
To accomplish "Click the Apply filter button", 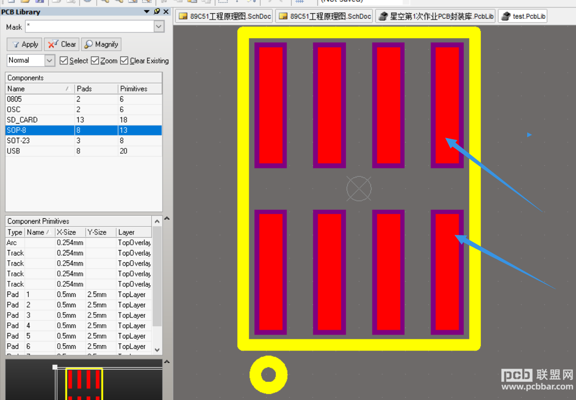I will [x=24, y=44].
